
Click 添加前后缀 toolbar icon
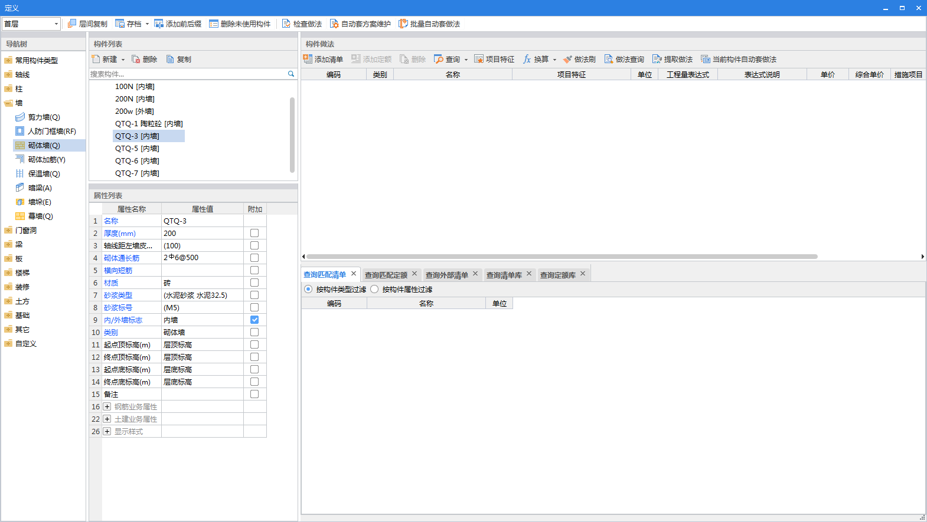click(x=159, y=24)
